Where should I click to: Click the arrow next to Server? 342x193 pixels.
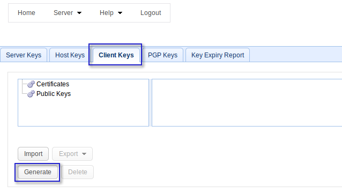(x=79, y=13)
